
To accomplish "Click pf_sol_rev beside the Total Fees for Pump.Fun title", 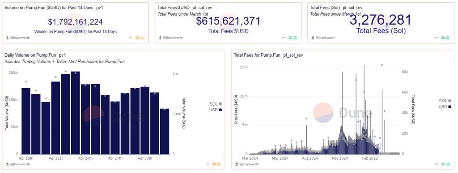I will pos(293,55).
